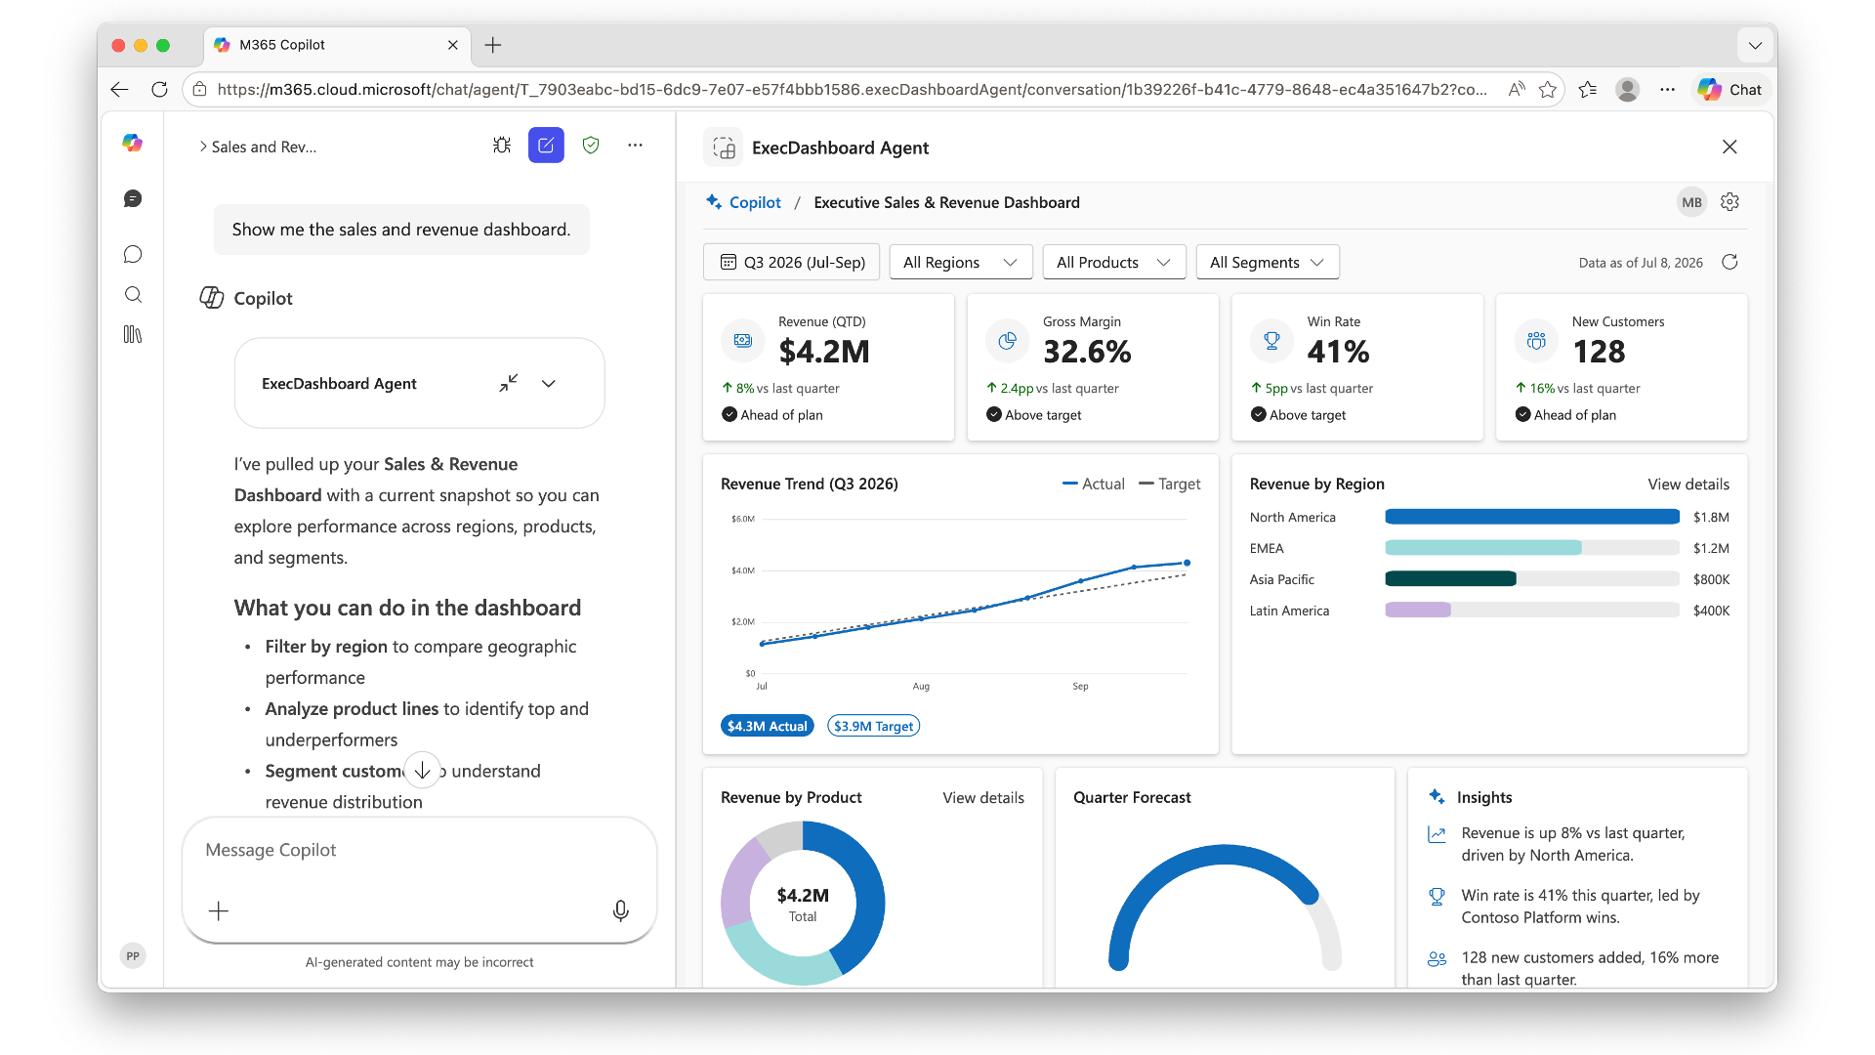Add an attachment with the plus icon

219,910
